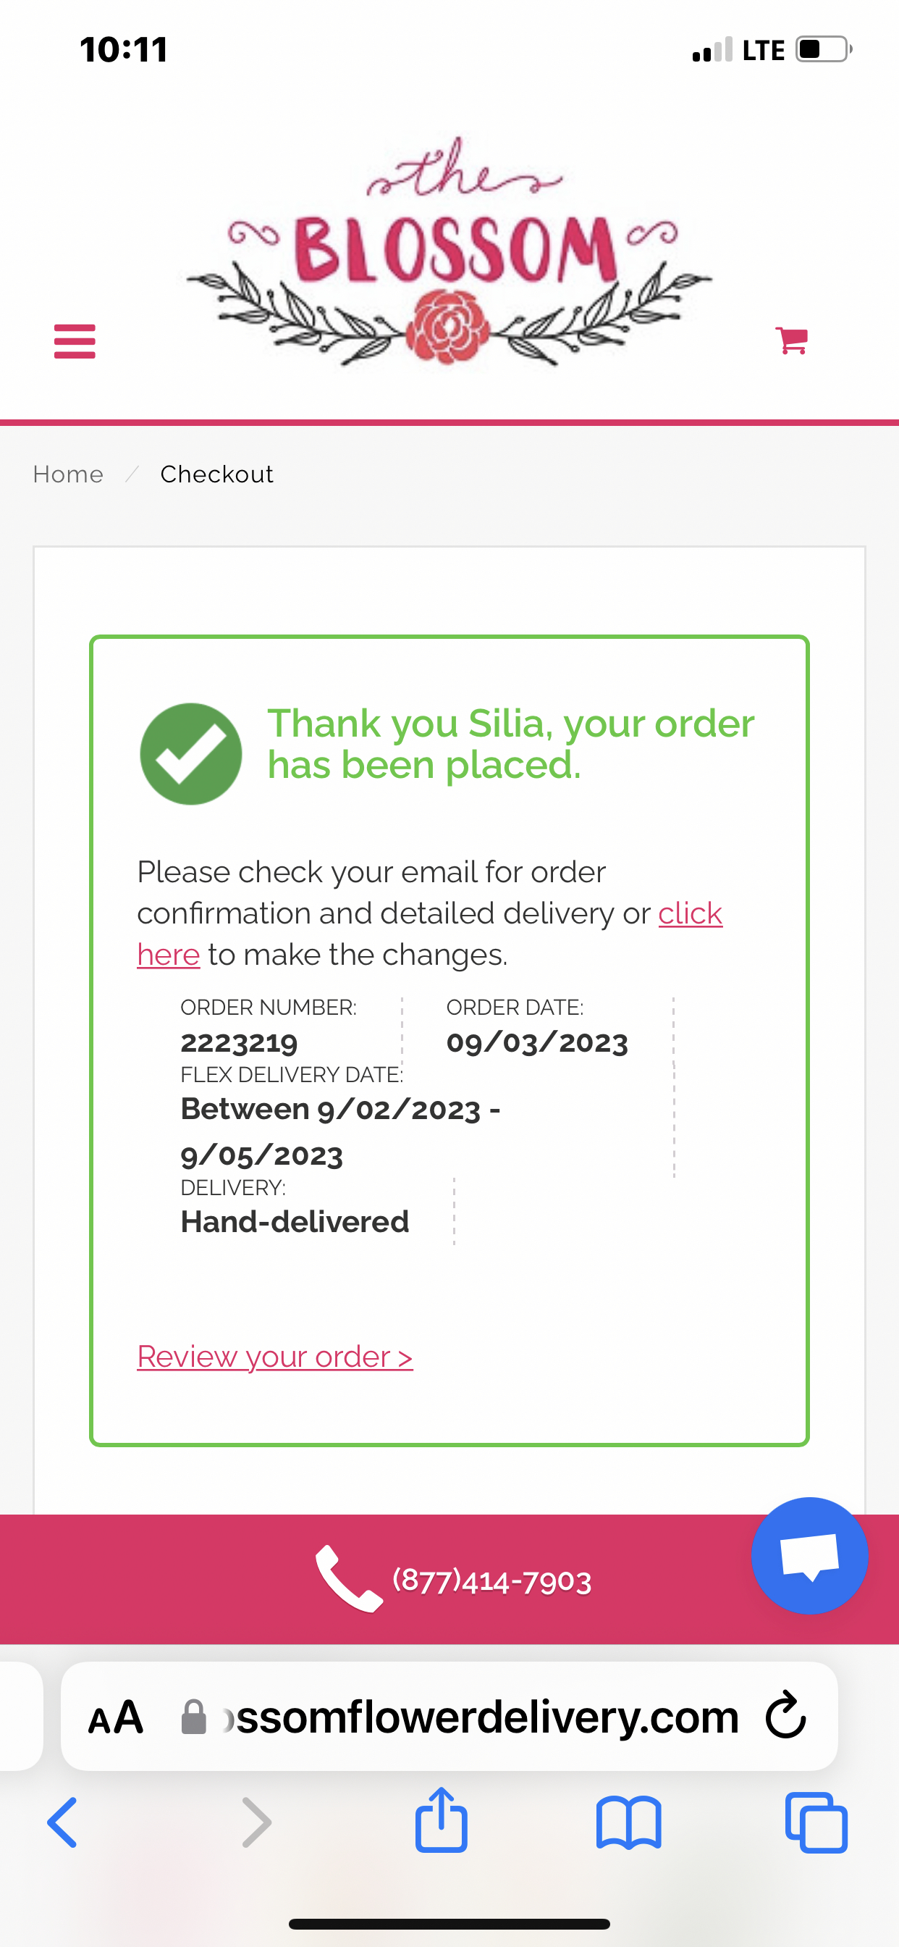The height and width of the screenshot is (1947, 899).
Task: Dial the (877)414-7903 phone number
Action: pyautogui.click(x=491, y=1579)
